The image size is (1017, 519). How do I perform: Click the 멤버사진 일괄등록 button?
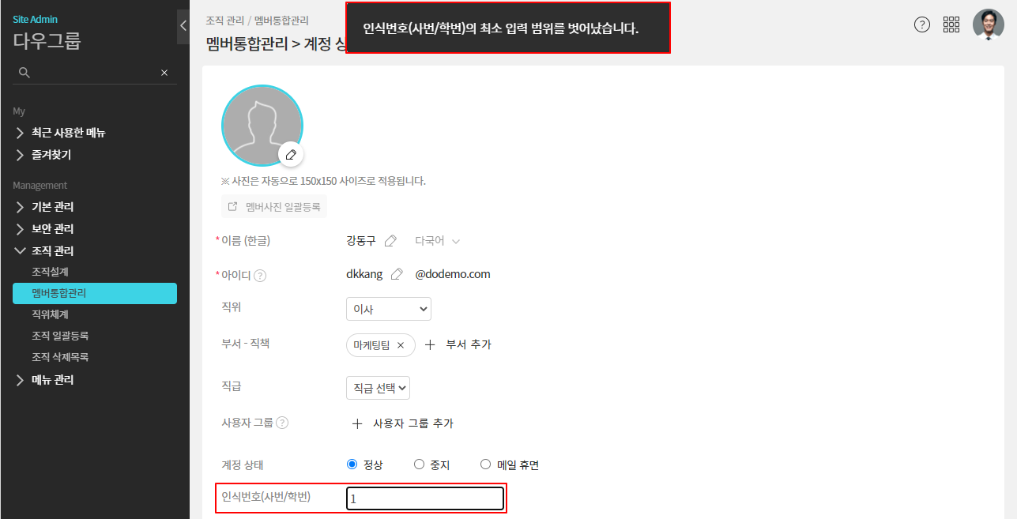pyautogui.click(x=274, y=207)
